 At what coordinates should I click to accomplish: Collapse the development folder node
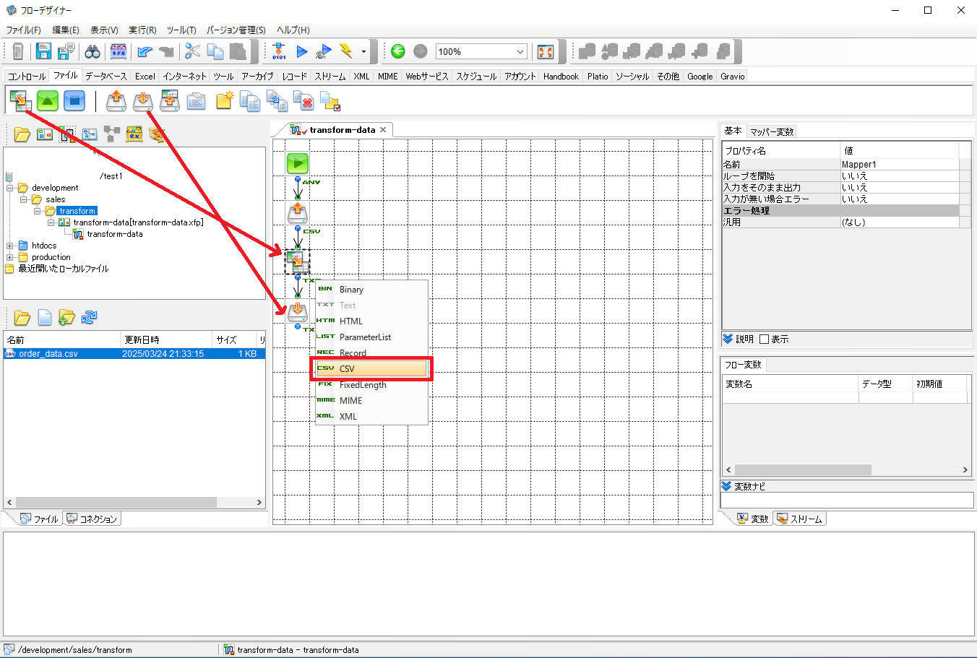coord(10,188)
